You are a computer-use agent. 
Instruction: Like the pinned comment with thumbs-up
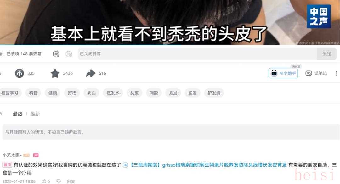coord(44,181)
